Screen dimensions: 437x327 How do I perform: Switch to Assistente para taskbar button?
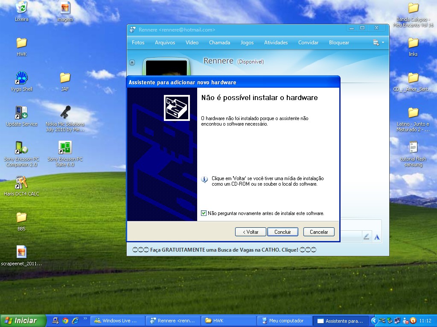[x=341, y=321]
